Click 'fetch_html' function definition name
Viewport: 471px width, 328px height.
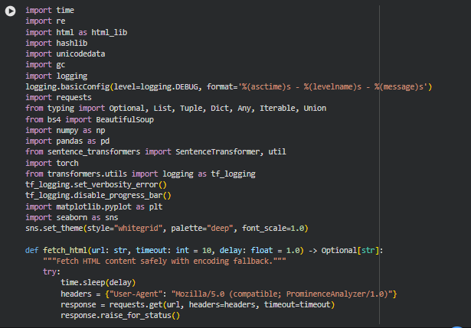pyautogui.click(x=65, y=250)
